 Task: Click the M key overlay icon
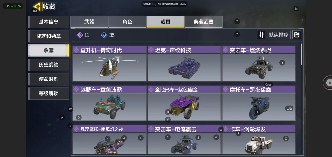(296, 9)
